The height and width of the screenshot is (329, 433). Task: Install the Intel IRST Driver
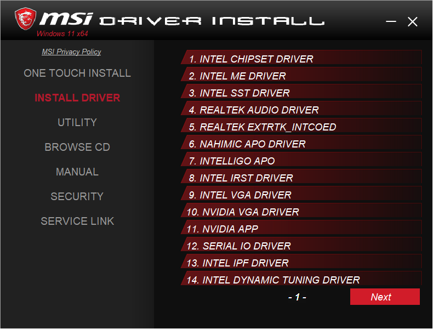click(301, 176)
